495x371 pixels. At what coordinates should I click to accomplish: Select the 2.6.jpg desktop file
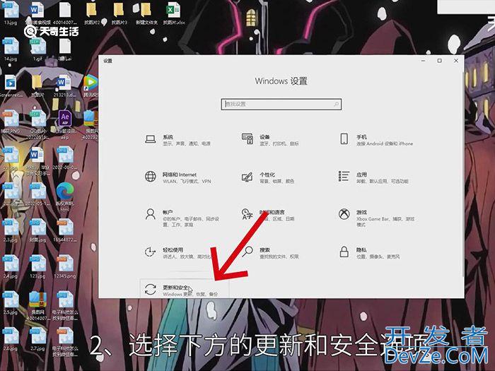pyautogui.click(x=11, y=339)
